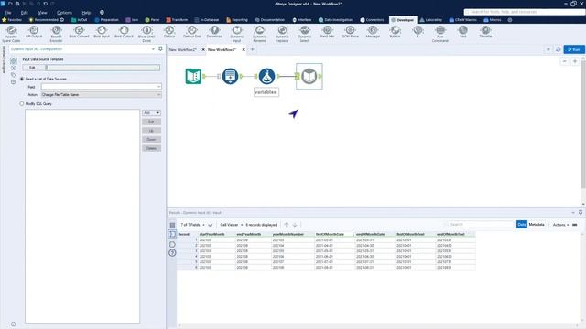586x329 pixels.
Task: Click the green Text Input node on canvas
Action: [x=193, y=76]
